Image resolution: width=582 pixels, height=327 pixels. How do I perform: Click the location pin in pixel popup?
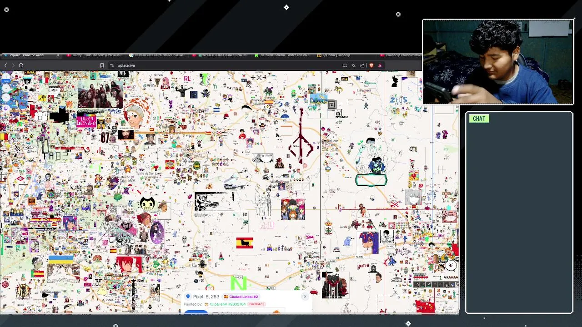click(188, 297)
